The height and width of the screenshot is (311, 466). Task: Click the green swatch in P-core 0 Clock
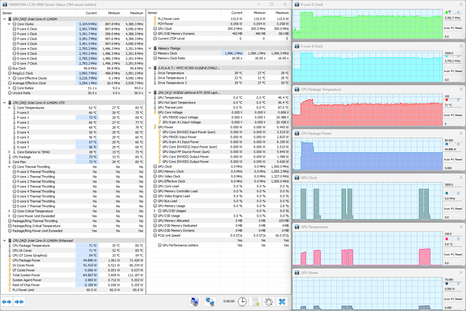coord(447,12)
